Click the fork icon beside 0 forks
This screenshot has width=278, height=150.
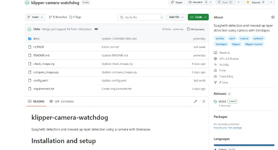click(x=215, y=82)
